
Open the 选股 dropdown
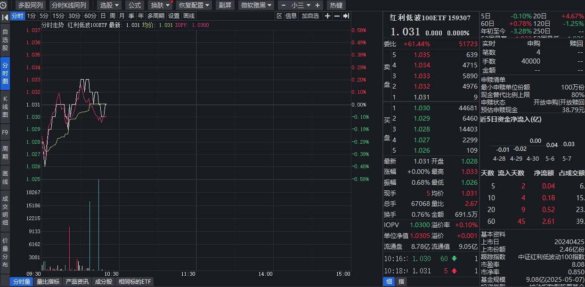[109, 5]
